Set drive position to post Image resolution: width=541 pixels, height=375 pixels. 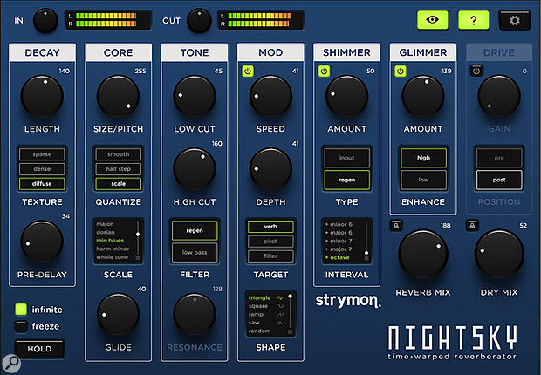pyautogui.click(x=499, y=180)
